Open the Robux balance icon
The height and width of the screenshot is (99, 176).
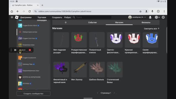pos(156,17)
